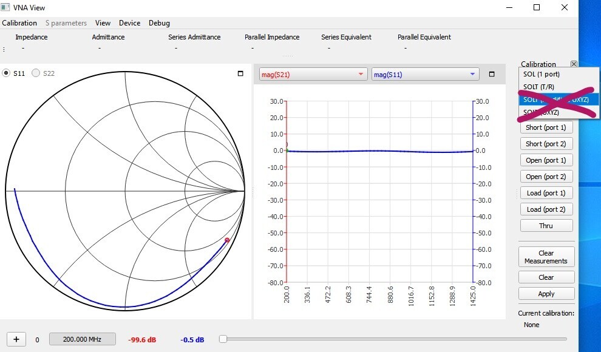Click the Parallel Equivalent label
Image resolution: width=601 pixels, height=352 pixels.
click(424, 37)
